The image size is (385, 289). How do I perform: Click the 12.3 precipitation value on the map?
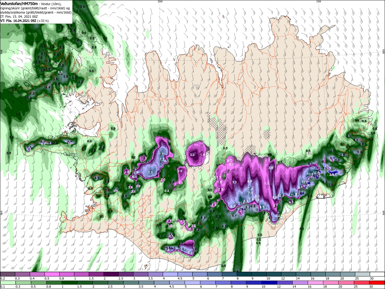tap(281, 196)
